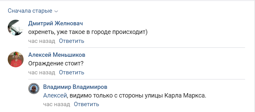The height and width of the screenshot is (112, 255).
Task: Click the час назад timestamp of Владимир's reply
Action: tap(56, 104)
